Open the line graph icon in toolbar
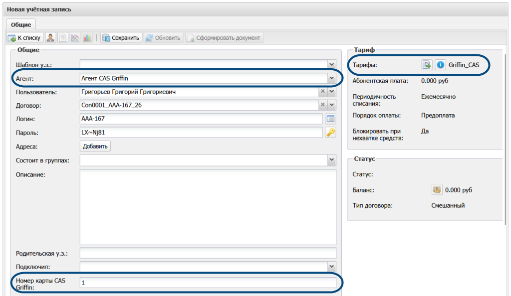This screenshot has width=511, height=296. coord(75,38)
